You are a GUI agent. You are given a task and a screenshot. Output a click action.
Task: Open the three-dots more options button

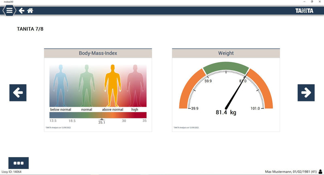tap(19, 163)
